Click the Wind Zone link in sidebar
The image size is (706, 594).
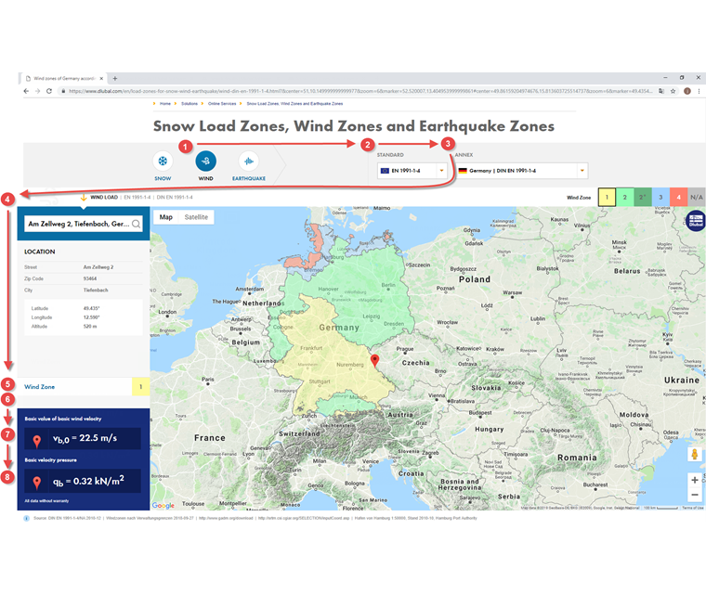(40, 386)
